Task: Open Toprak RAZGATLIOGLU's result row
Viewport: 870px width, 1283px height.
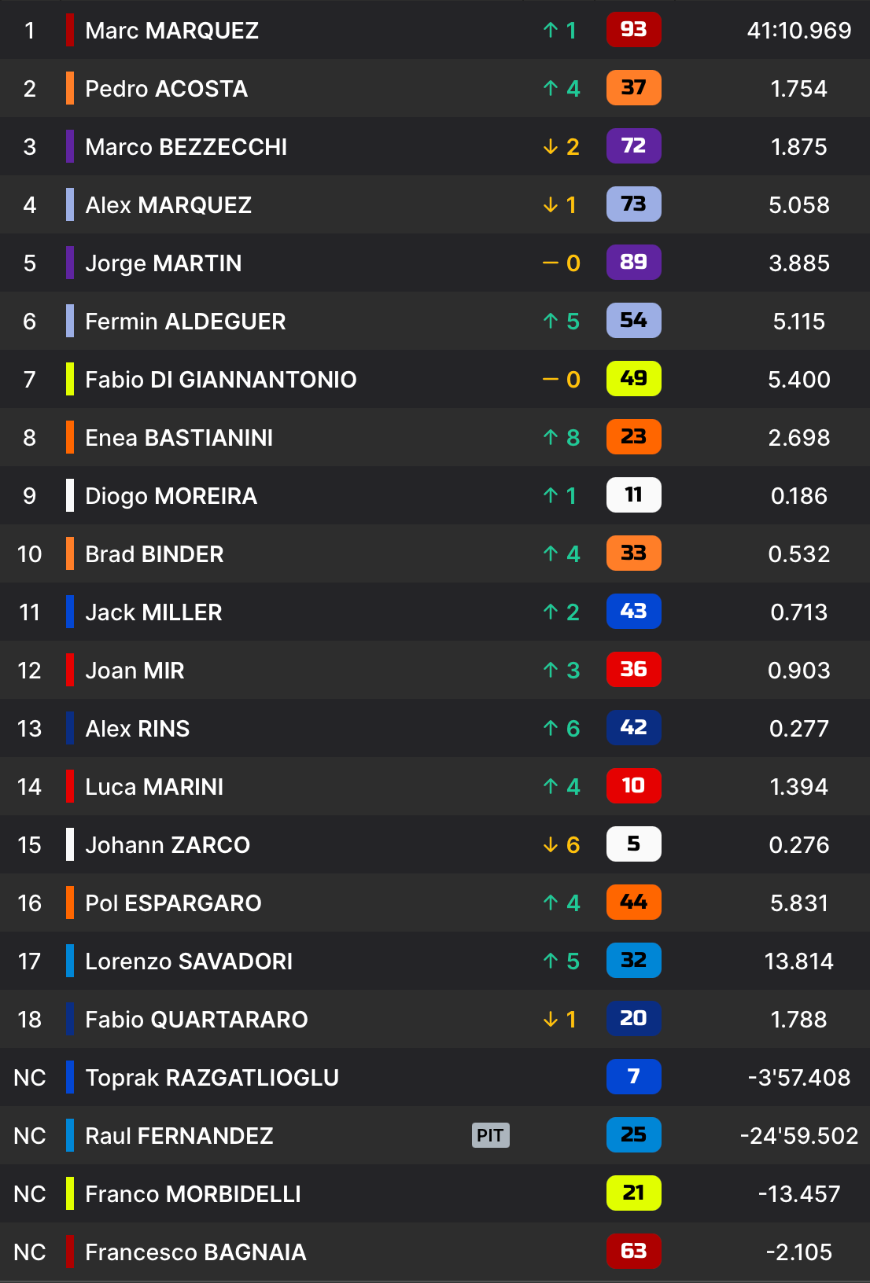Action: (435, 1077)
